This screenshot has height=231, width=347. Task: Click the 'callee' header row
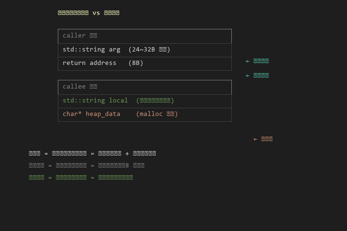click(x=145, y=87)
